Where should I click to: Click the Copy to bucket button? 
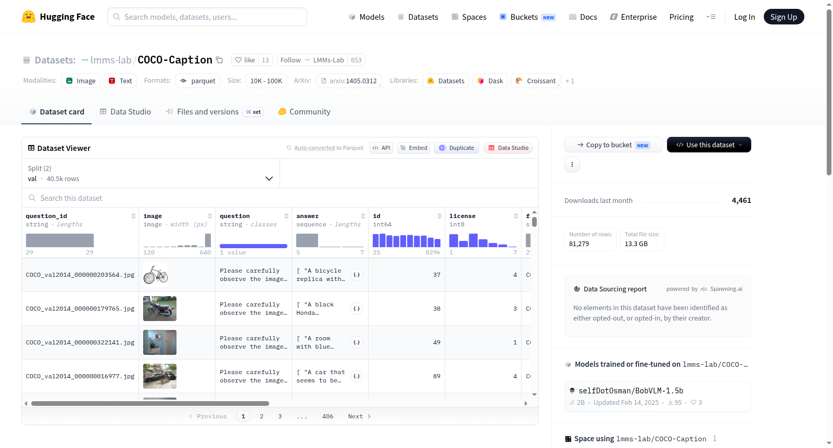coord(613,145)
